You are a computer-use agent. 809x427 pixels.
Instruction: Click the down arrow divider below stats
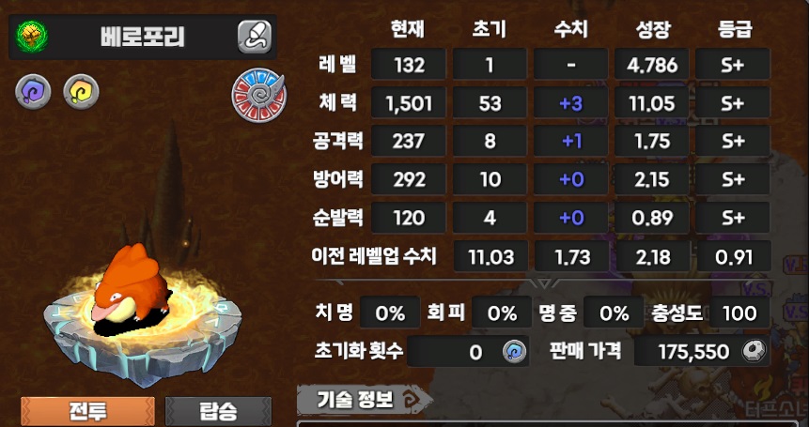tap(543, 282)
